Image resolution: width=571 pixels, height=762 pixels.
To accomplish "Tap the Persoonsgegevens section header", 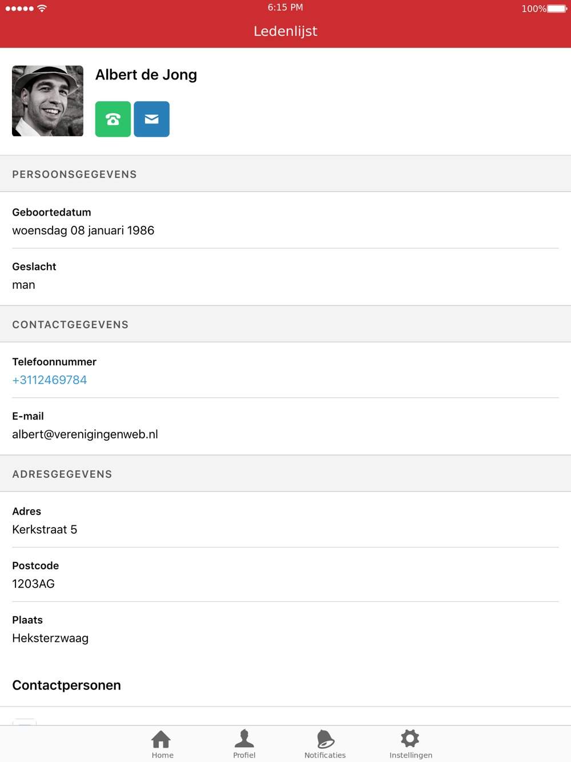I will click(x=285, y=174).
